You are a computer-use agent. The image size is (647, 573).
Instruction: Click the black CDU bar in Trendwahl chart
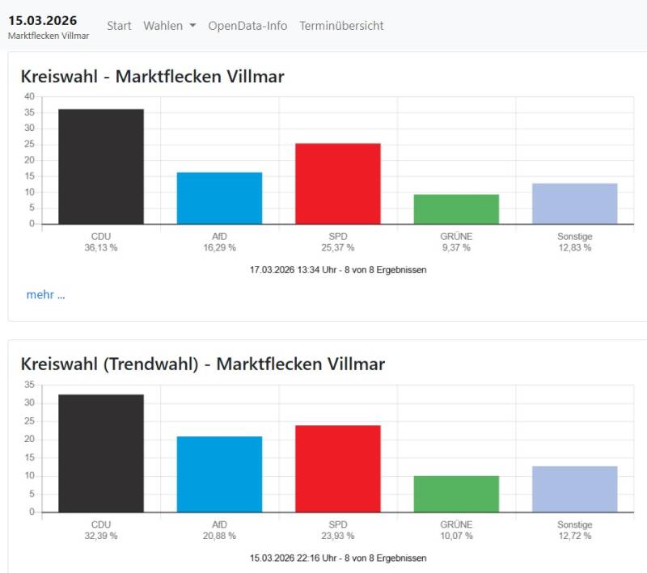(101, 453)
